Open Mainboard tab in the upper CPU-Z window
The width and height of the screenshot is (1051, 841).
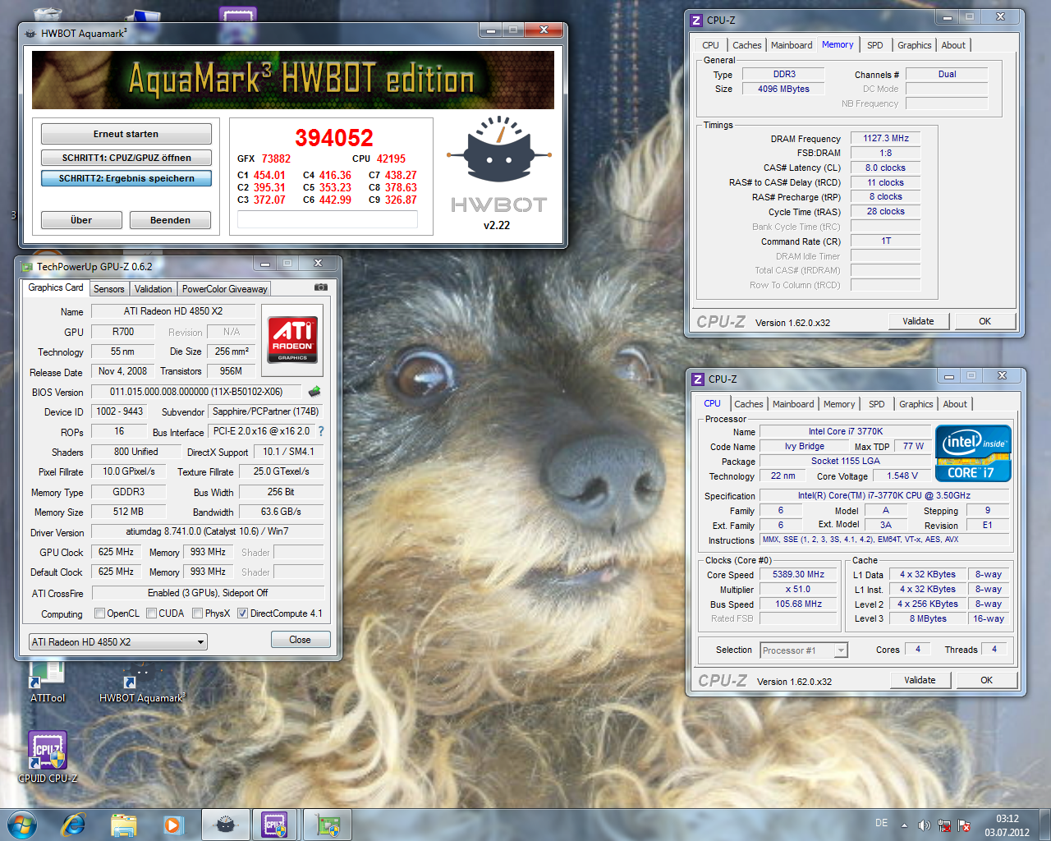click(792, 45)
